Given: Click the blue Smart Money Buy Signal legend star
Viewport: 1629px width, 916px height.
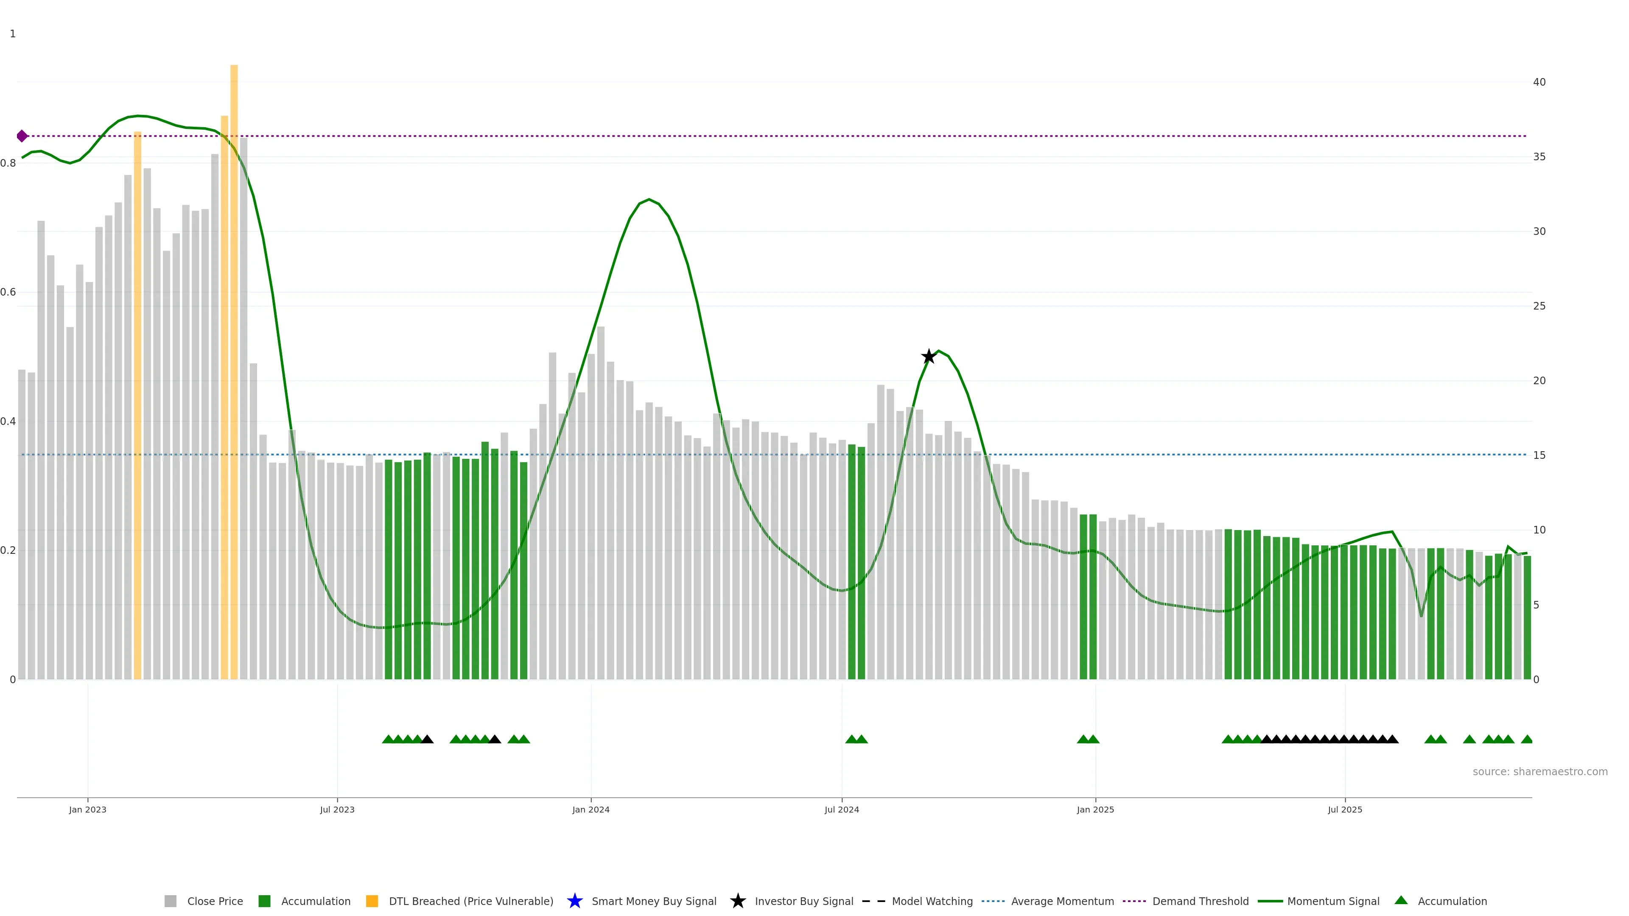Looking at the screenshot, I should coord(574,901).
